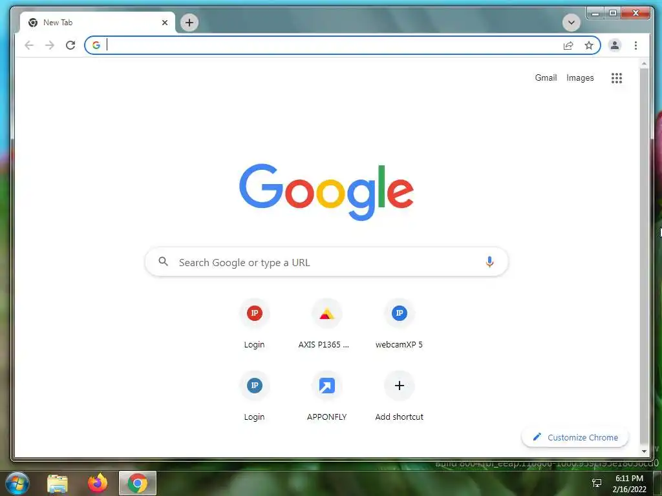Click Chrome taskbar button
Viewport: 662px width, 496px height.
[138, 483]
